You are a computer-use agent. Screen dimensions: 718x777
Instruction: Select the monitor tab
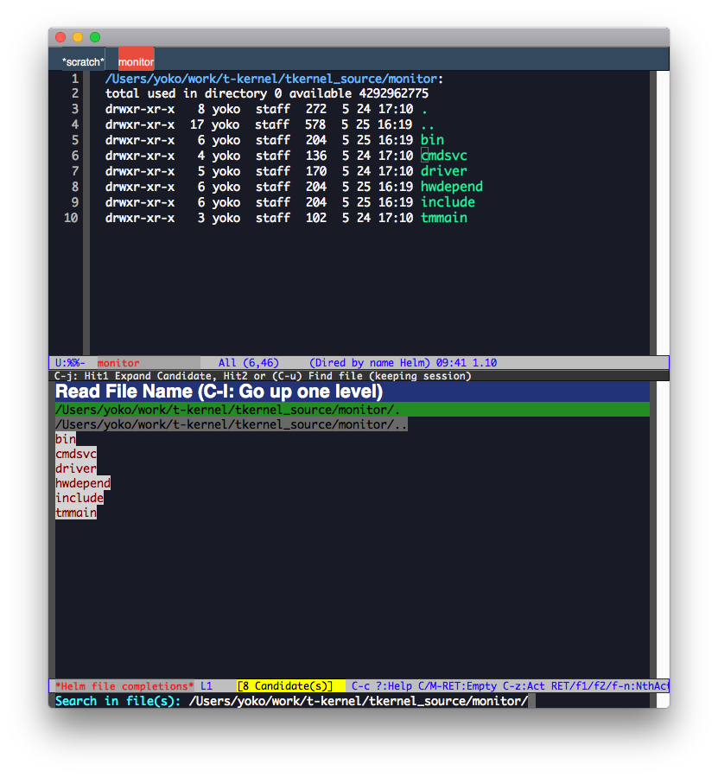[x=136, y=61]
